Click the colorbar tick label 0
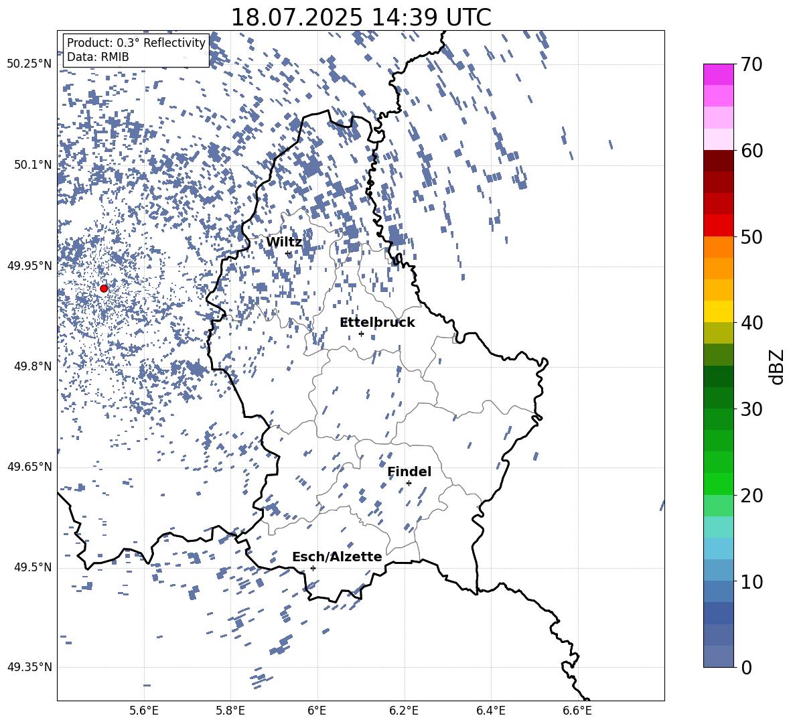Viewport: 793px width, 724px height. [x=747, y=668]
